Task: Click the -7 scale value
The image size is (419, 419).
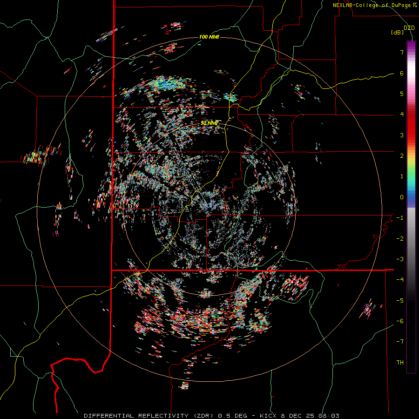Action: [400, 342]
